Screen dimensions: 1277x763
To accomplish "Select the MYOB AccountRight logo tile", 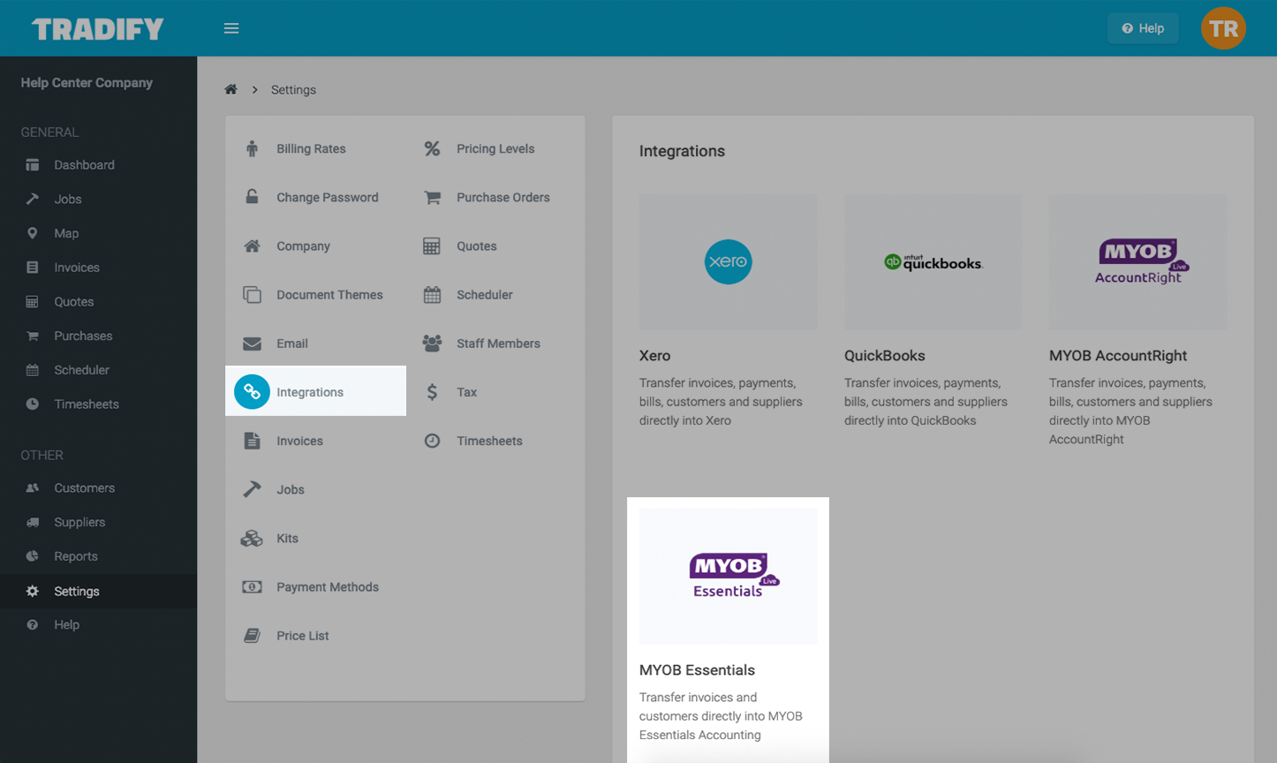I will tap(1137, 261).
